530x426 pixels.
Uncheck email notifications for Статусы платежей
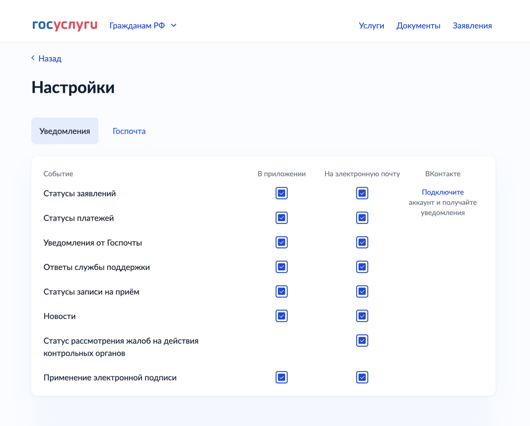pos(362,218)
